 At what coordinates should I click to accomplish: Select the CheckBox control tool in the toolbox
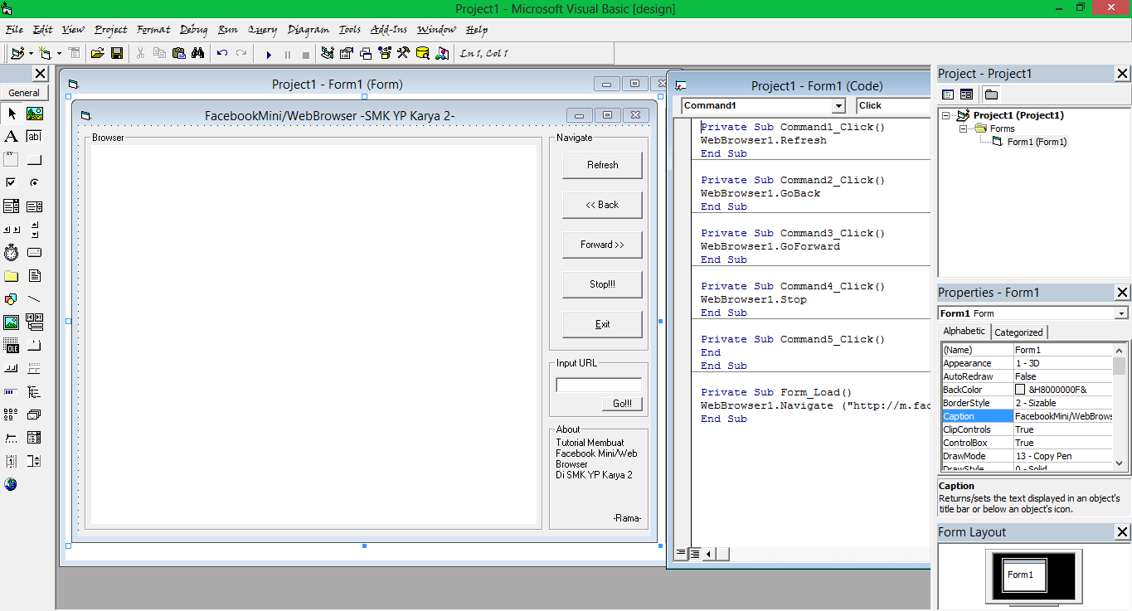12,182
